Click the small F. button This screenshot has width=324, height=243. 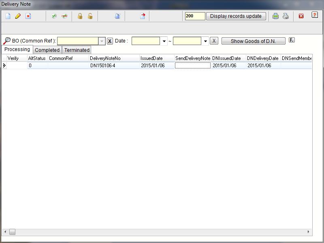pyautogui.click(x=292, y=40)
